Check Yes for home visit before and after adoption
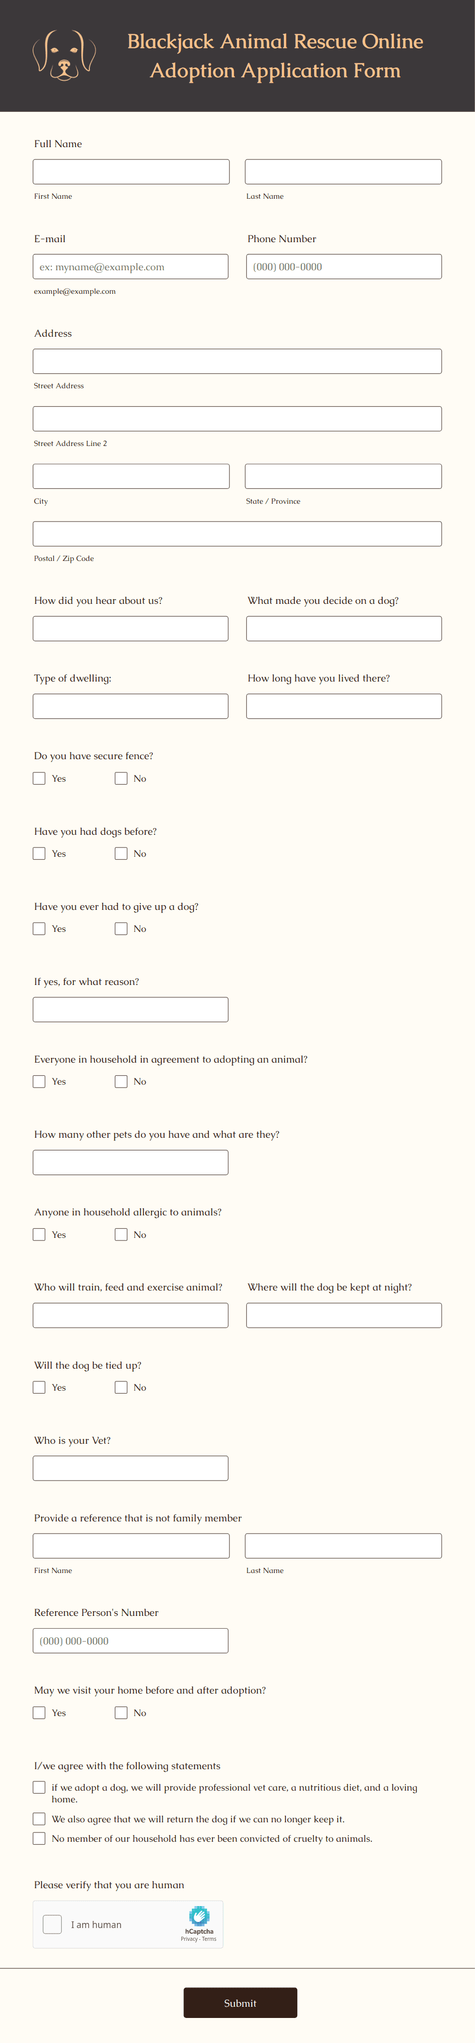475x2043 pixels. (39, 1712)
